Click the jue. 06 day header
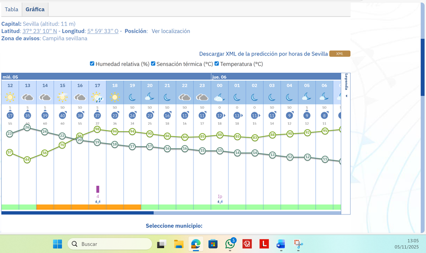 pyautogui.click(x=219, y=77)
